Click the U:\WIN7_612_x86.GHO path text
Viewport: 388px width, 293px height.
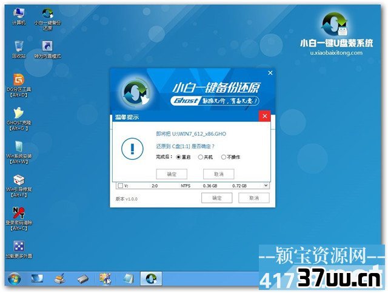click(199, 134)
